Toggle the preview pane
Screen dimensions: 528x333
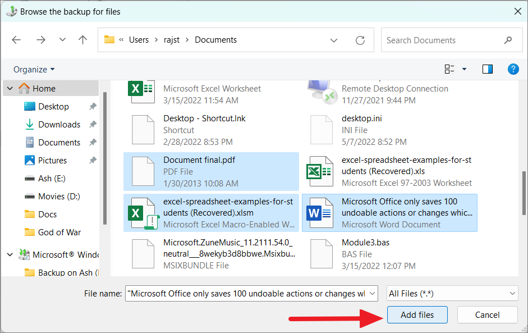(x=487, y=69)
